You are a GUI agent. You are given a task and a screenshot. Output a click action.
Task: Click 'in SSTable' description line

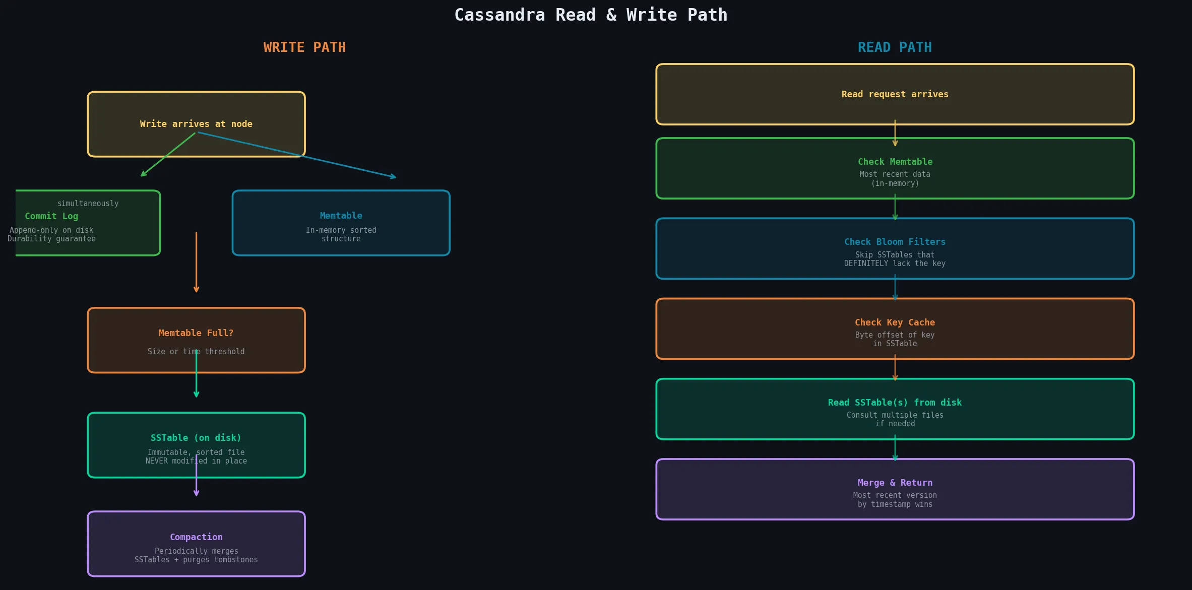(x=895, y=344)
